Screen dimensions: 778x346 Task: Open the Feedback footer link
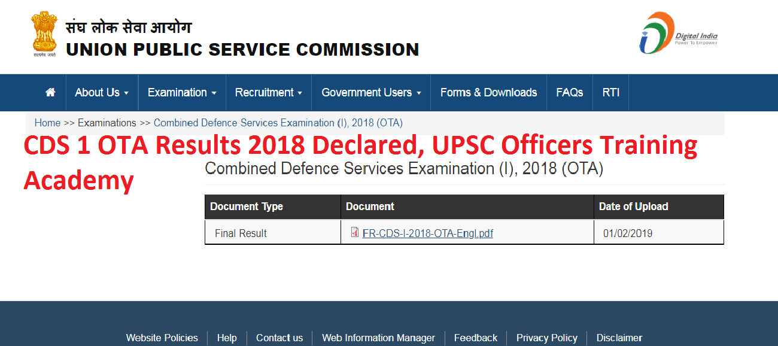pos(475,338)
